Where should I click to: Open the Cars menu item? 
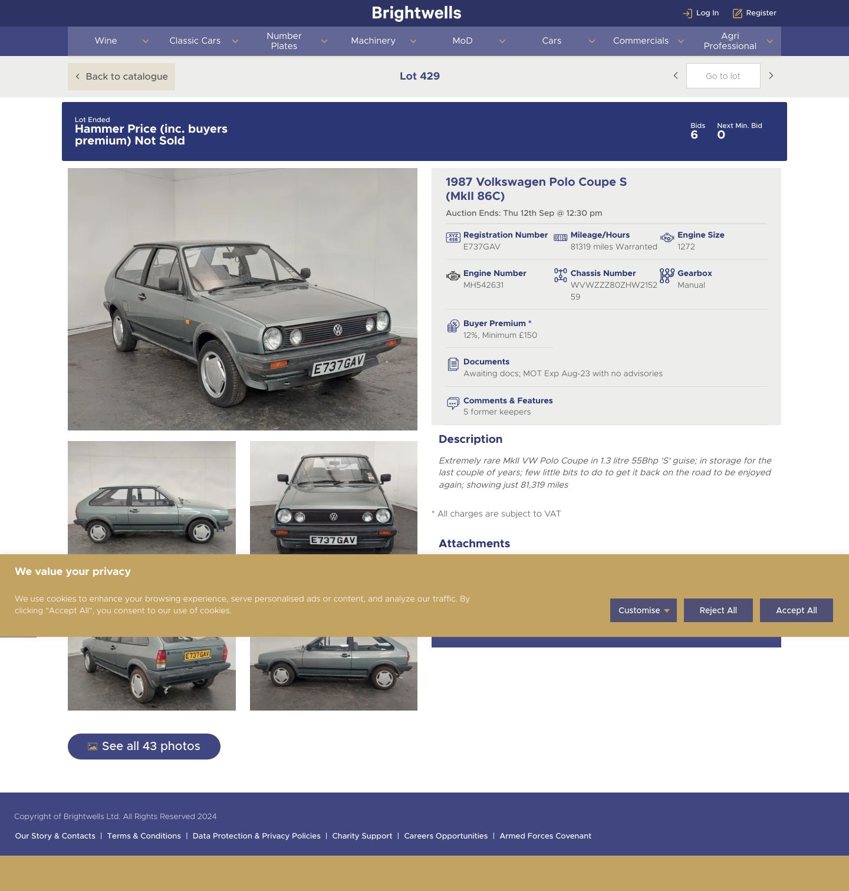pos(552,41)
